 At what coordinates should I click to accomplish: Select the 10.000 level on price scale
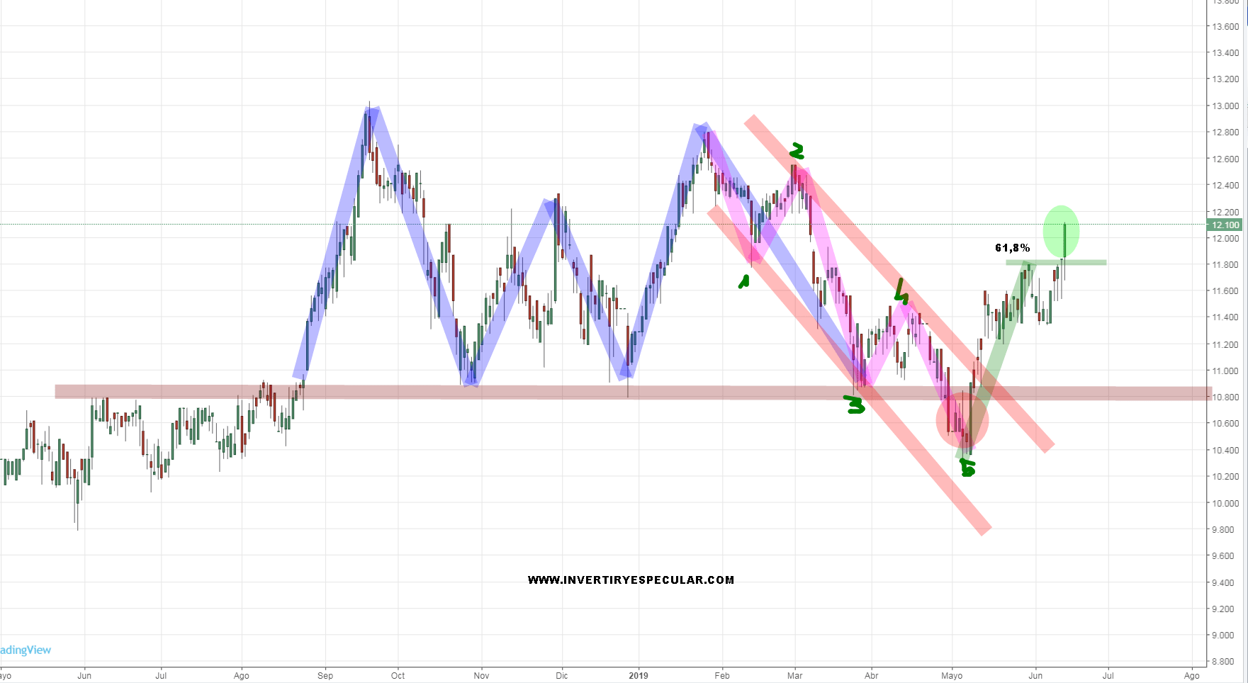1225,503
